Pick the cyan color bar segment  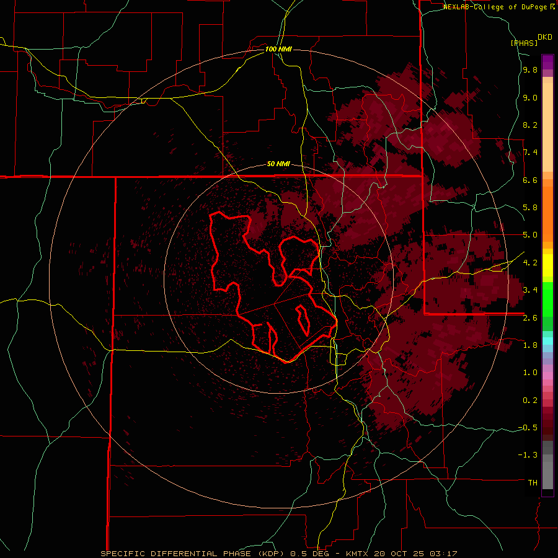[547, 341]
